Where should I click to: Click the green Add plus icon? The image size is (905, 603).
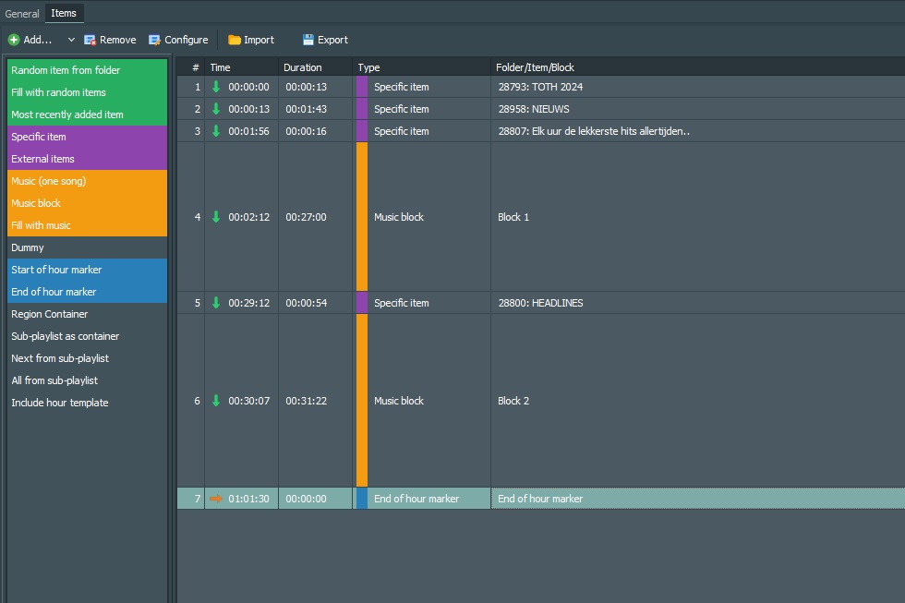point(14,40)
